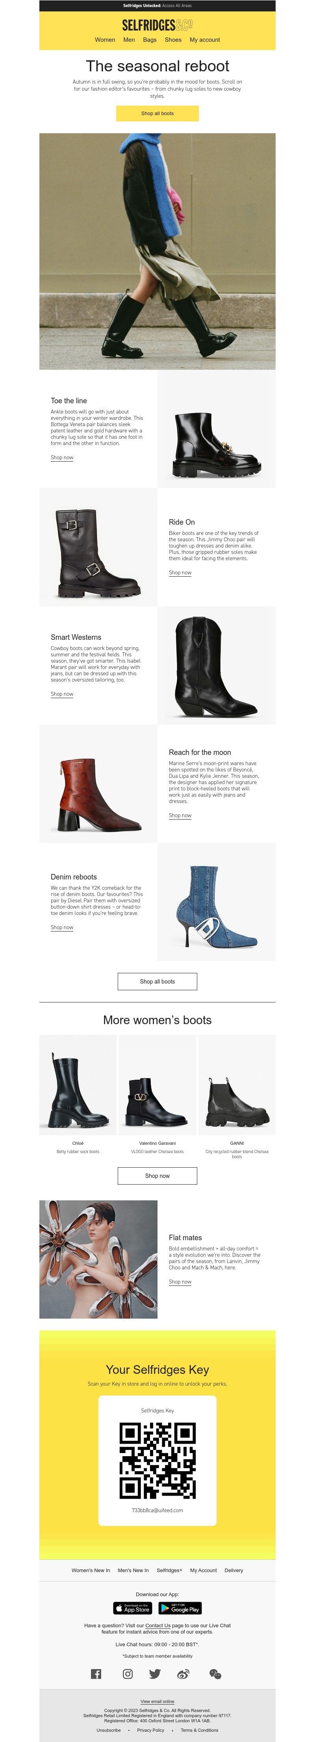Open the Facebook social icon
315x1742 pixels.
coord(96,1674)
